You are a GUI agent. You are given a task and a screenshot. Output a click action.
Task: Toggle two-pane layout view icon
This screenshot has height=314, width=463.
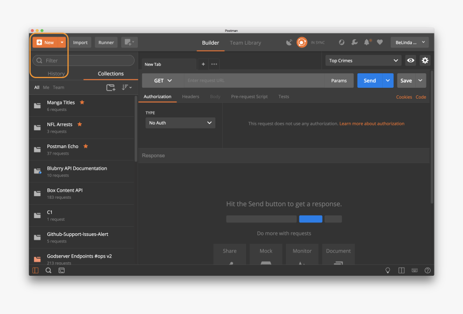[x=401, y=270]
